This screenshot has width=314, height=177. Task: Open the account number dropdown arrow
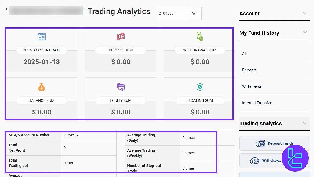click(194, 13)
